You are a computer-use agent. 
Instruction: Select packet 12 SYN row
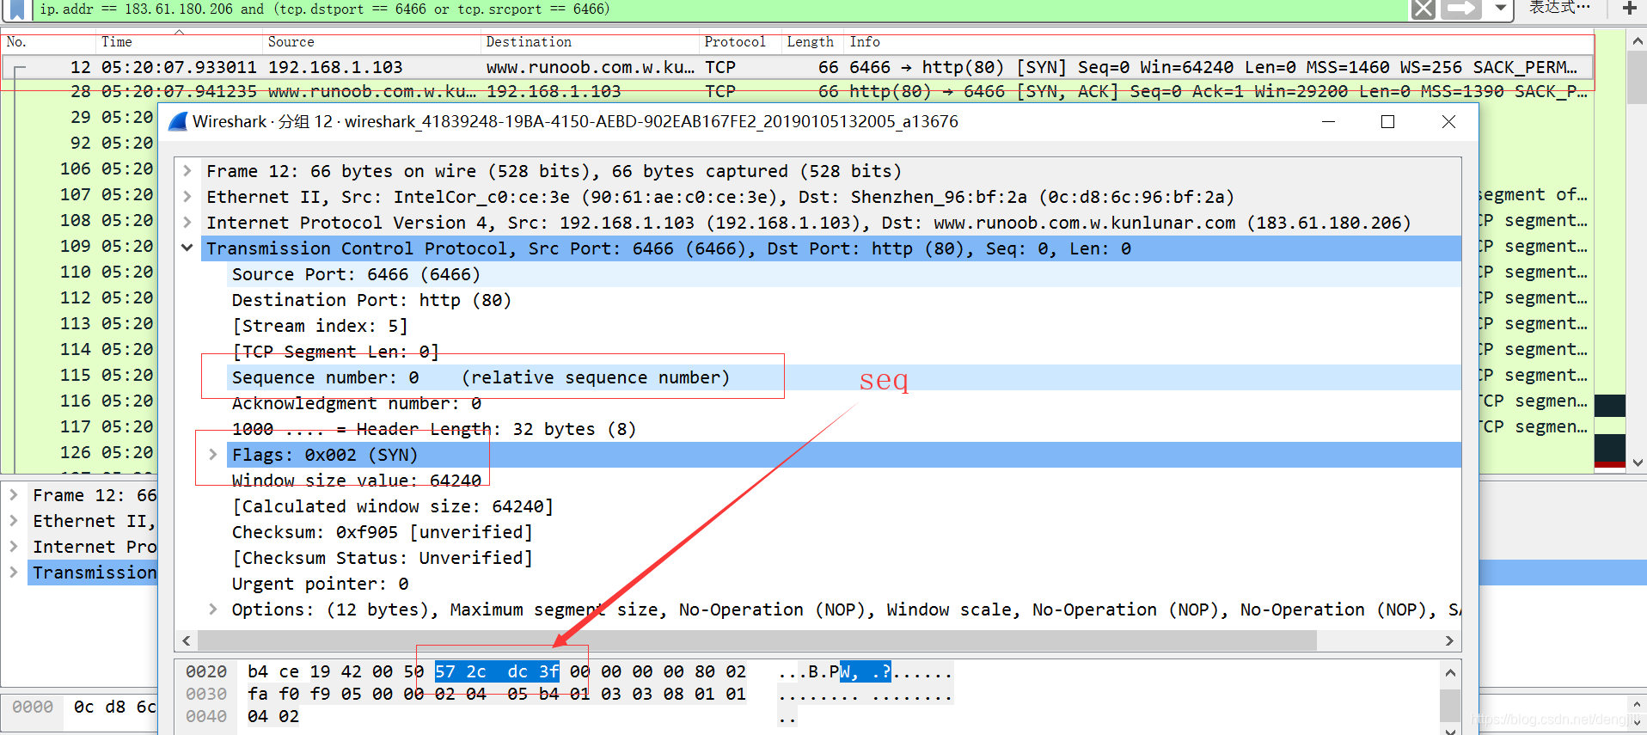(797, 67)
